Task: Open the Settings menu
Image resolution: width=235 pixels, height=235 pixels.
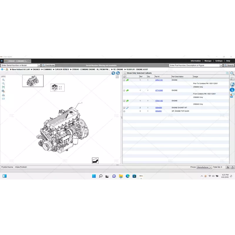Action: tap(219, 61)
